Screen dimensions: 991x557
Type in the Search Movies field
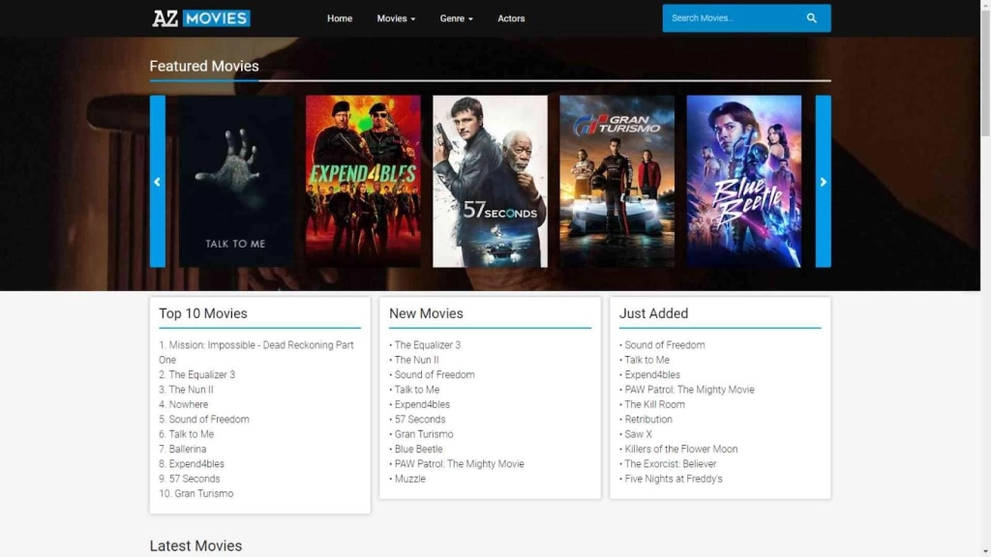point(731,18)
